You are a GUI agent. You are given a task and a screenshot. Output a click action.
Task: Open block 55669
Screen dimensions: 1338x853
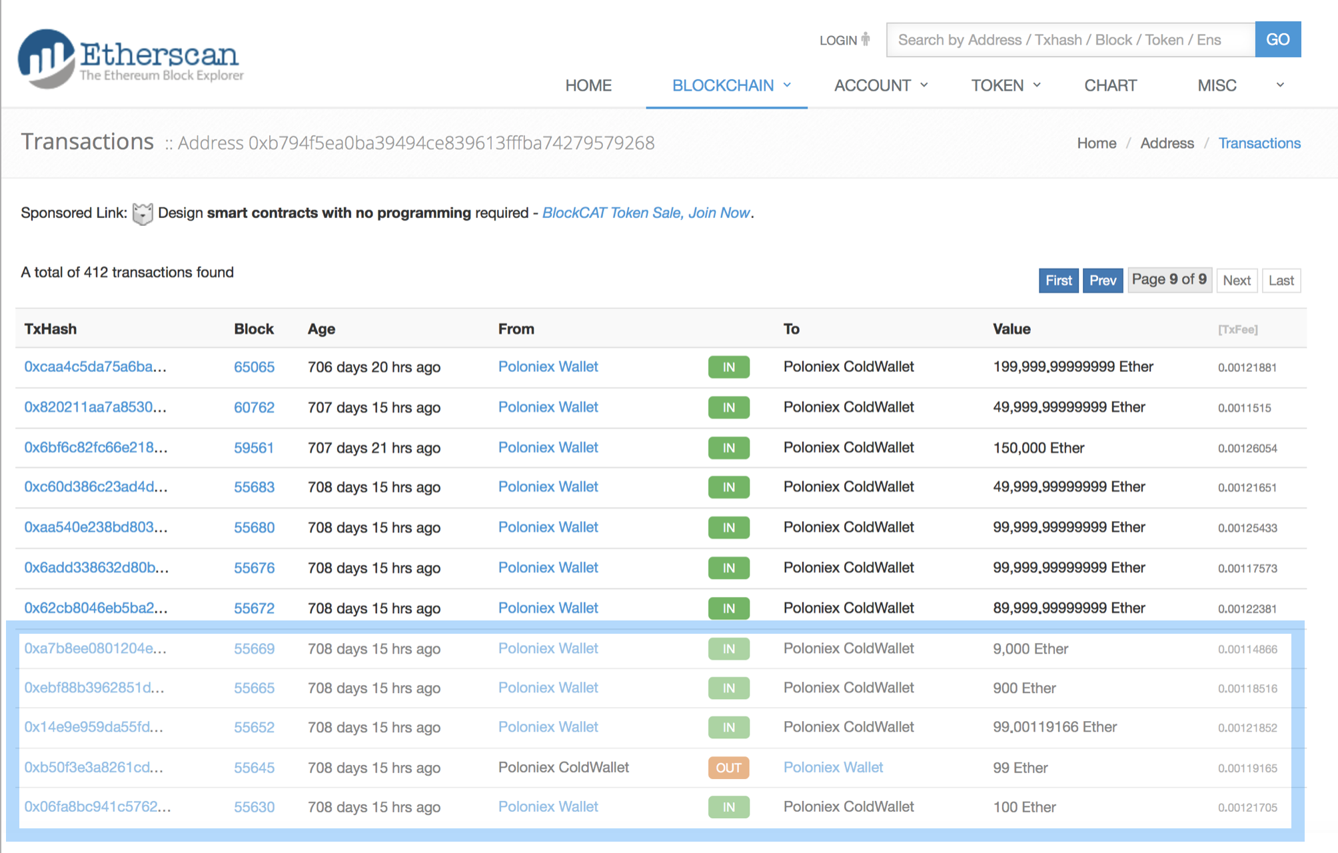tap(254, 648)
